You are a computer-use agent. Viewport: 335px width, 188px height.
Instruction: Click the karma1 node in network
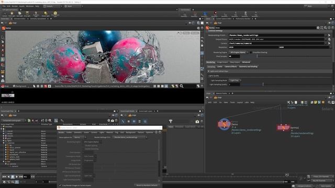pos(283,127)
